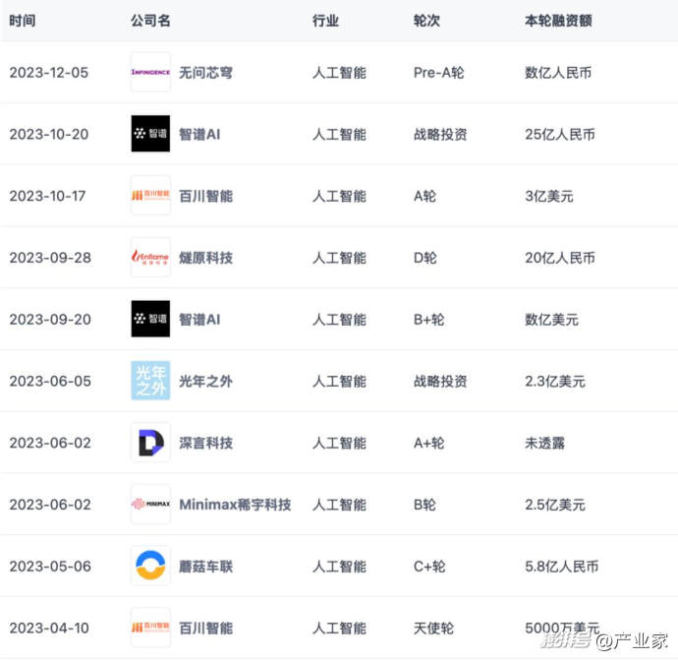Click 百川智能 logo in 2023-04-10 row
678x661 pixels.
pos(150,628)
